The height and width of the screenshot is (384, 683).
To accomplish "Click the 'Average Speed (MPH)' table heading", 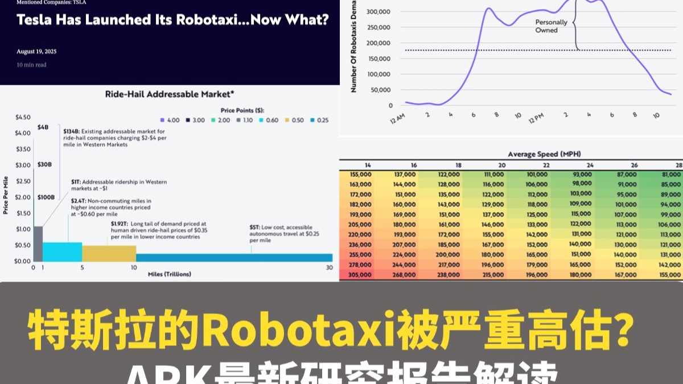I will tap(544, 154).
